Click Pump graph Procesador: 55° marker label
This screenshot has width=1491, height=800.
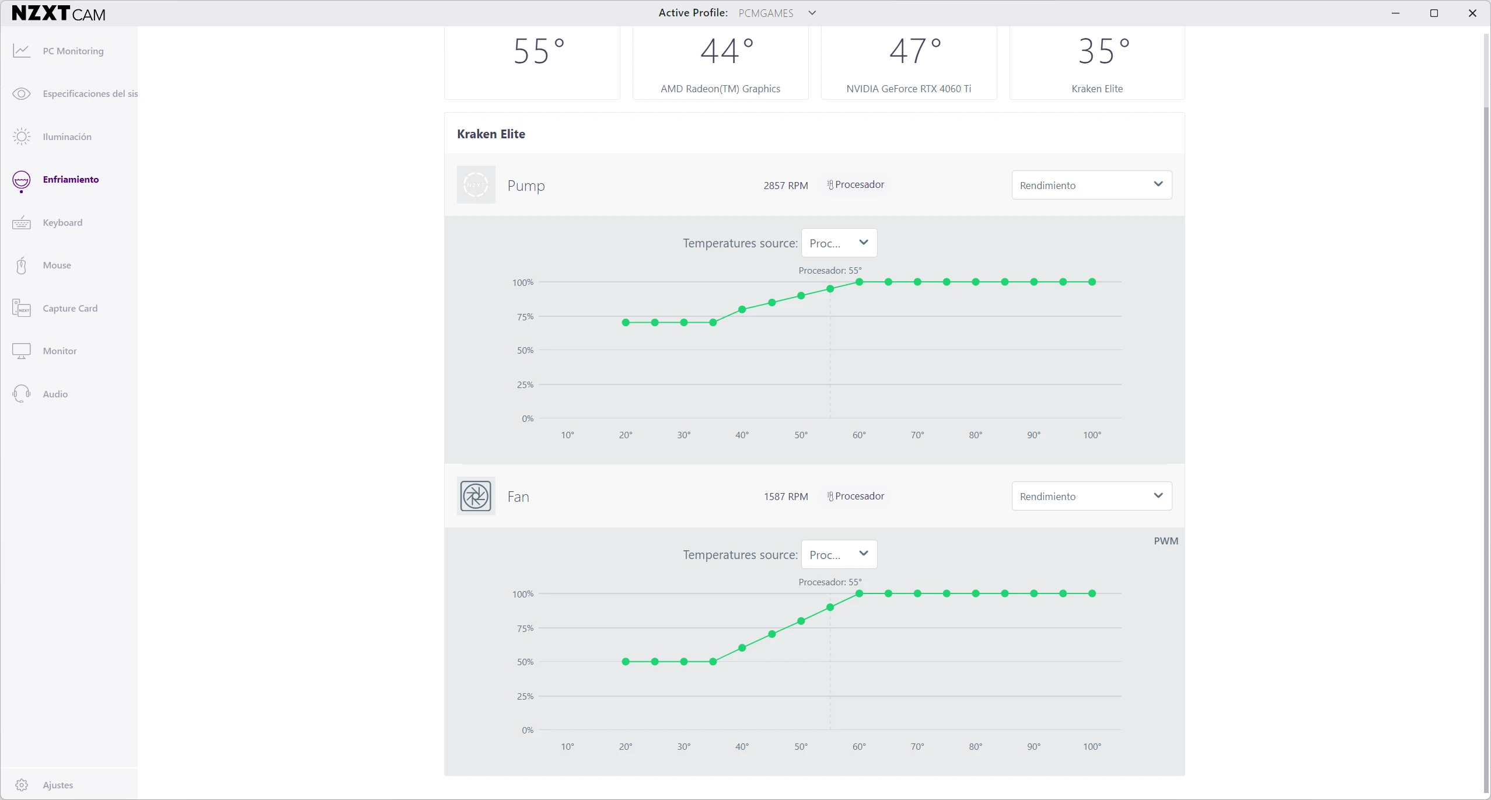tap(830, 270)
